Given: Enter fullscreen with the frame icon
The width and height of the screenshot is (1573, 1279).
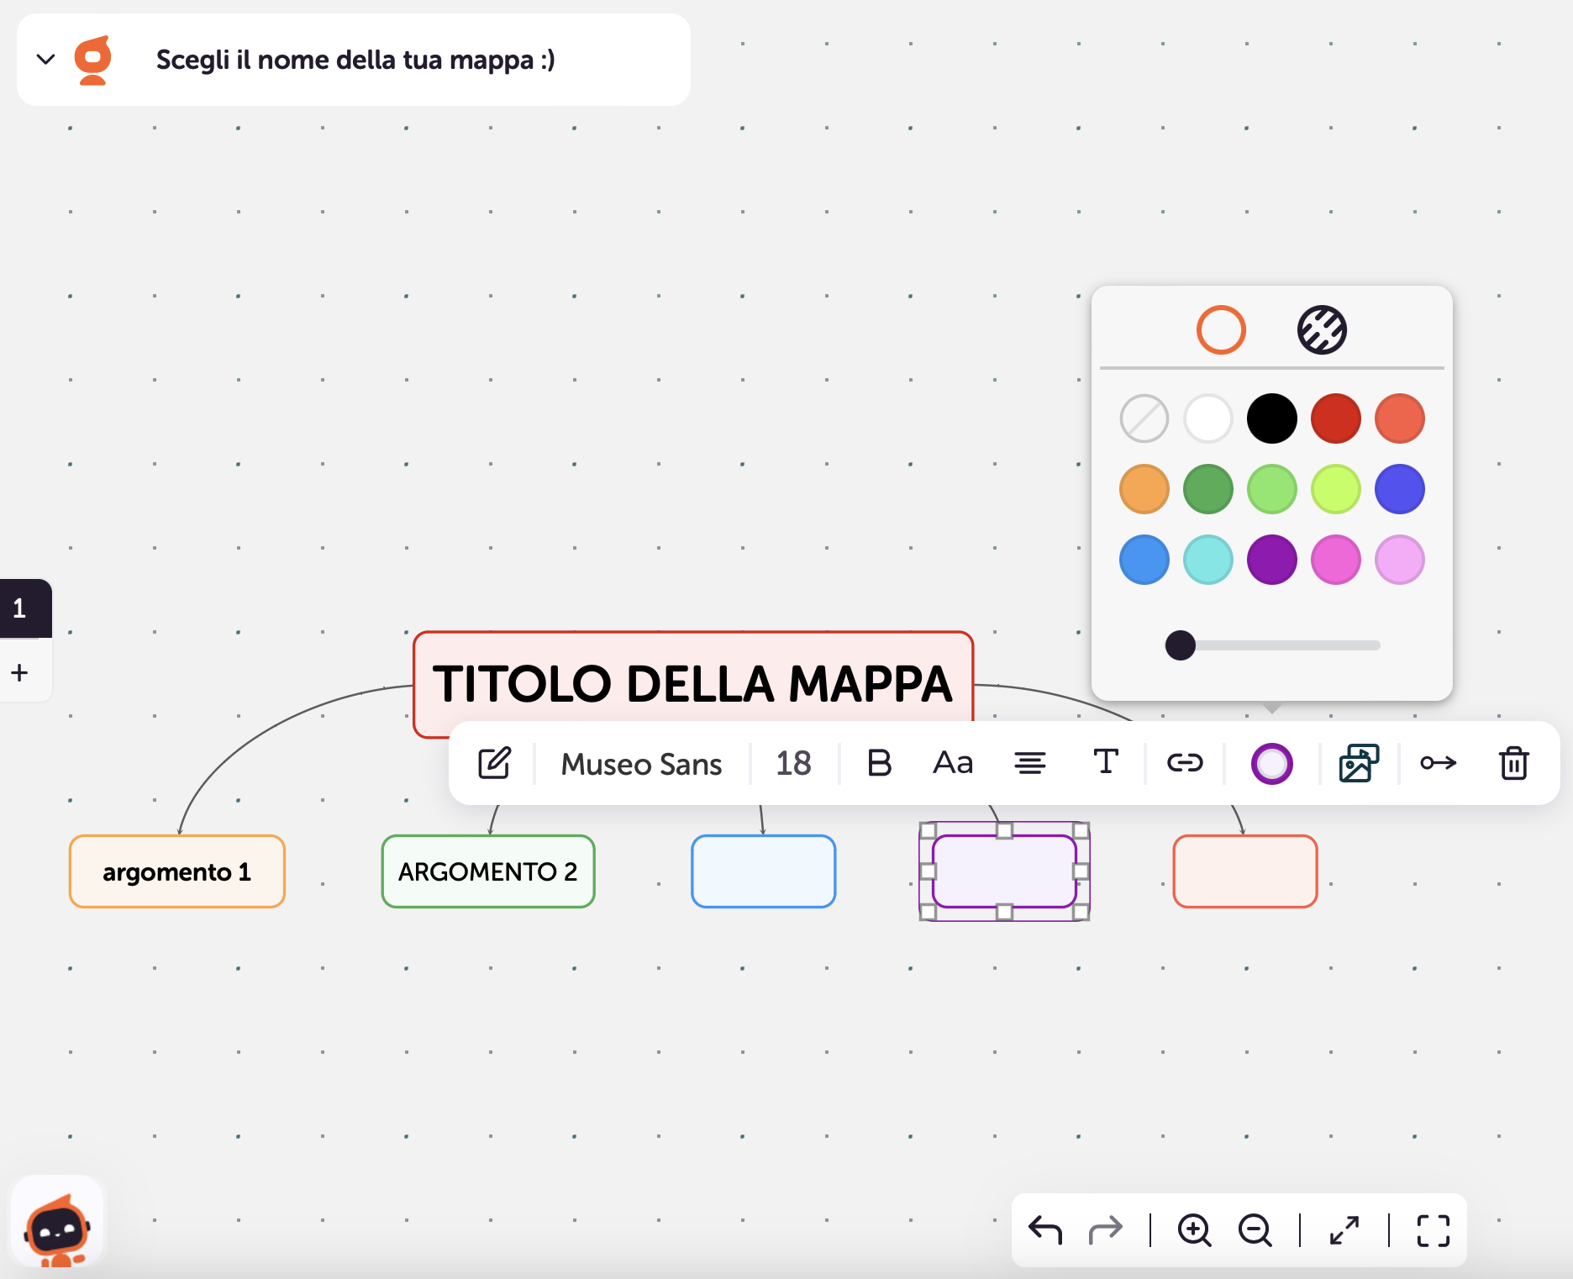Looking at the screenshot, I should coord(1433,1229).
